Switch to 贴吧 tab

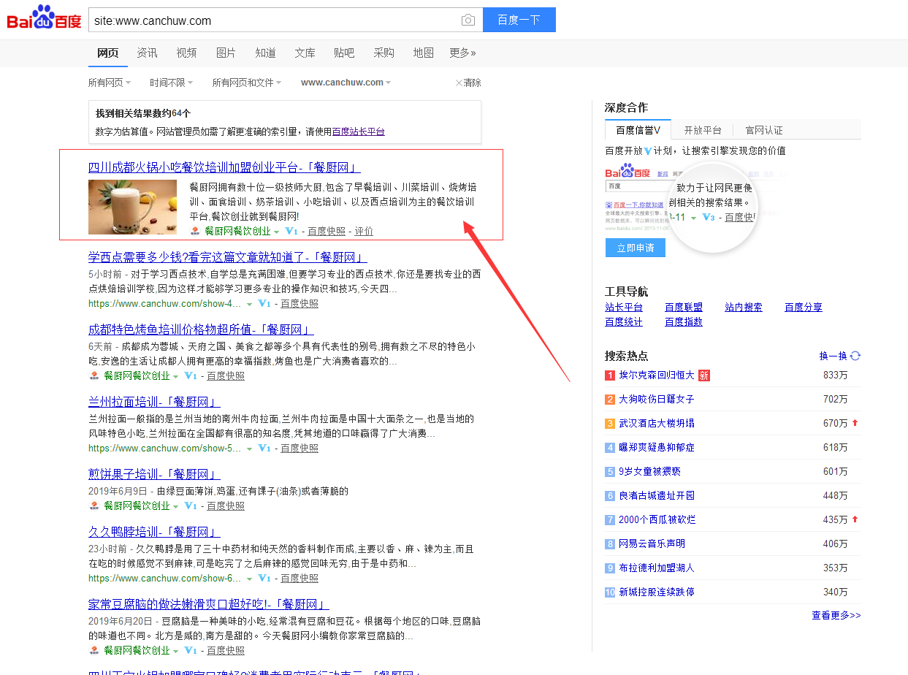(344, 53)
